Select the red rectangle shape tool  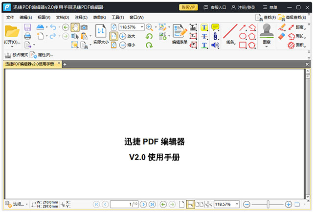coord(243,45)
